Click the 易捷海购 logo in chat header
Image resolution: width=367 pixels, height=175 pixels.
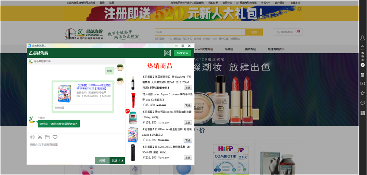39,53
